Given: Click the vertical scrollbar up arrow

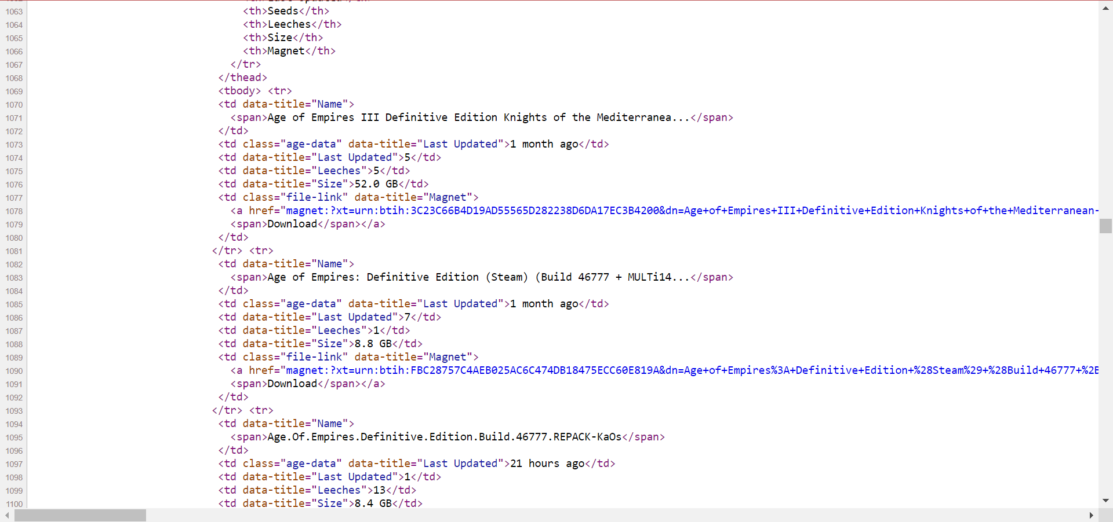Looking at the screenshot, I should (1105, 8).
